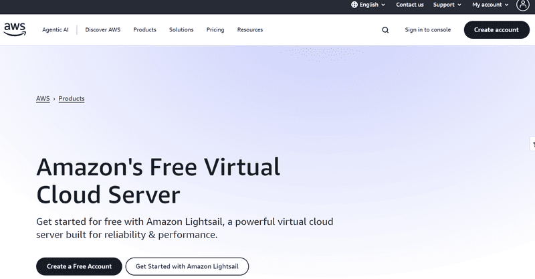Expand the Support dropdown
535x279 pixels.
click(447, 5)
